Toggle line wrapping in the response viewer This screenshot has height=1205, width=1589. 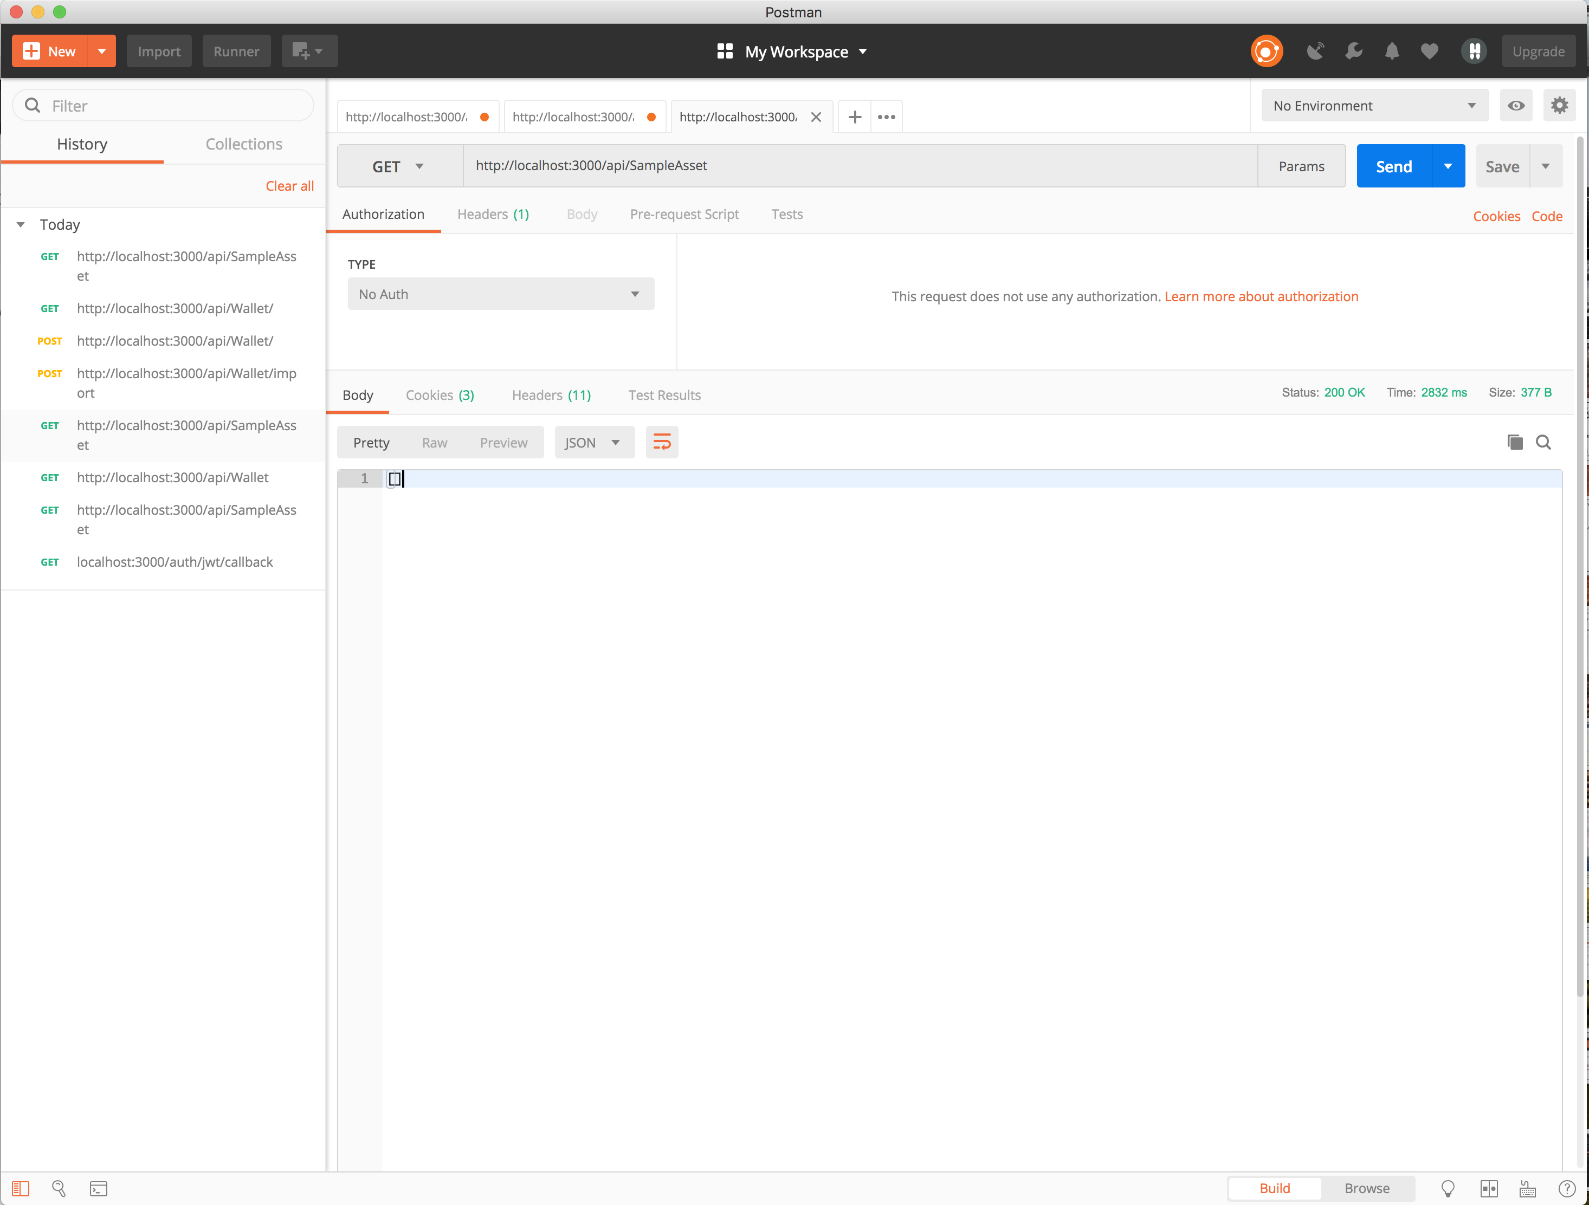click(661, 442)
